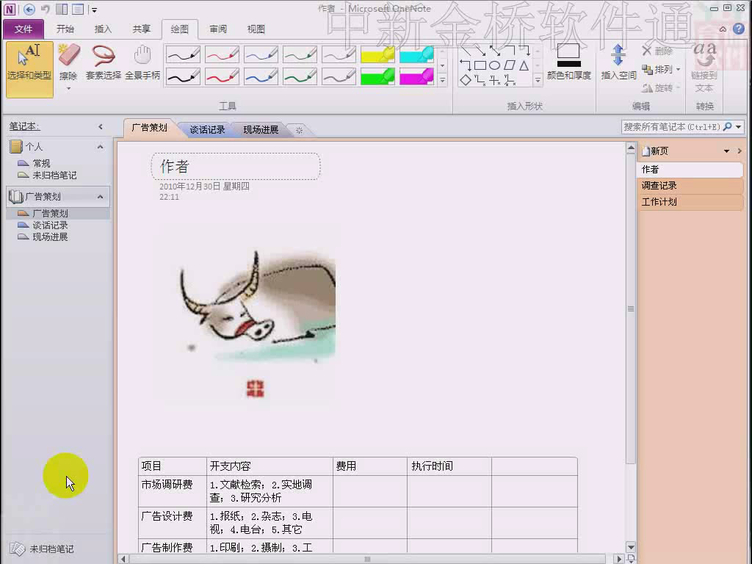Expand the shapes gallery More arrow
Screen dimensions: 752x564
coord(538,81)
